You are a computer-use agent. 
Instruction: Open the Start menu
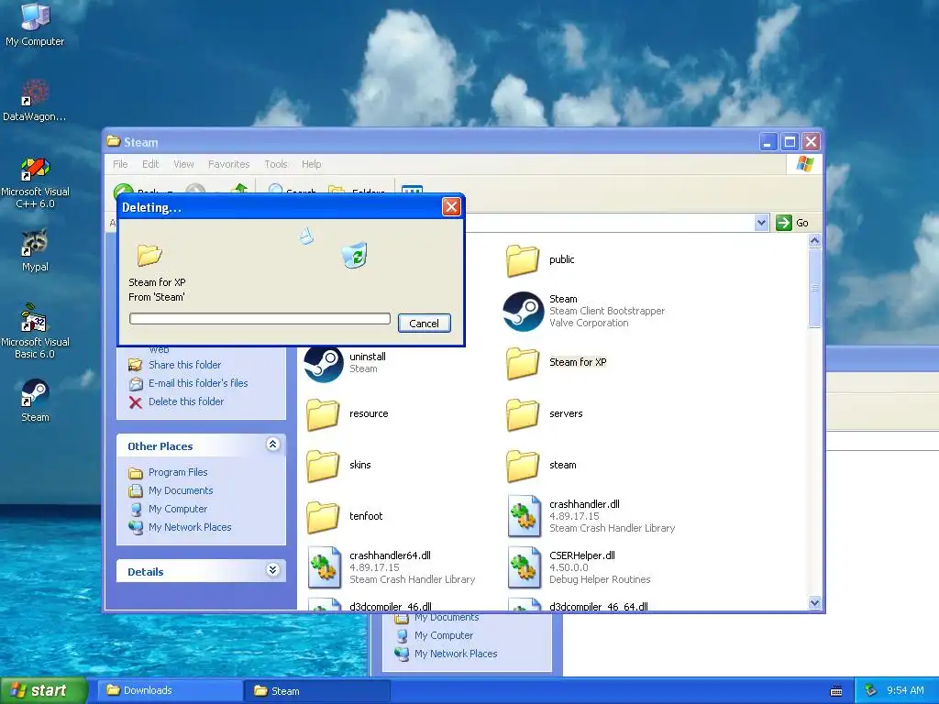(x=44, y=691)
